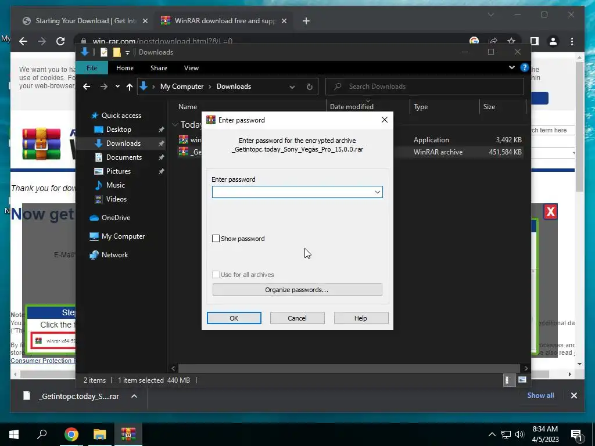The image size is (595, 446).
Task: Go back in Chrome browser
Action: coord(23,41)
